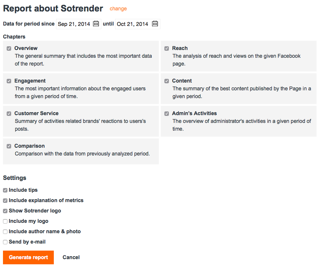Click the Sep 21, 2014 start date field
Viewport: 321px width, 268px height.
click(x=74, y=24)
